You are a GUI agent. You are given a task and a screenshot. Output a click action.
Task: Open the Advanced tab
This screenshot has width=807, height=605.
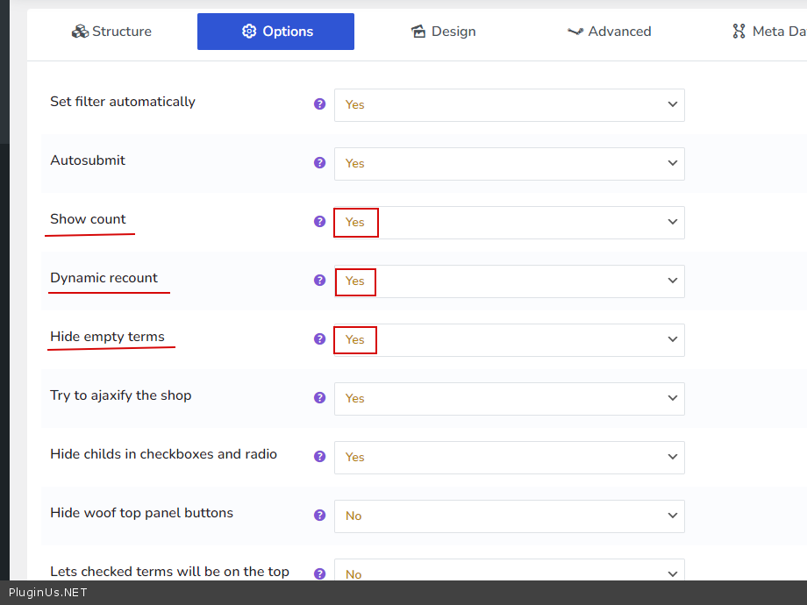[x=609, y=32]
